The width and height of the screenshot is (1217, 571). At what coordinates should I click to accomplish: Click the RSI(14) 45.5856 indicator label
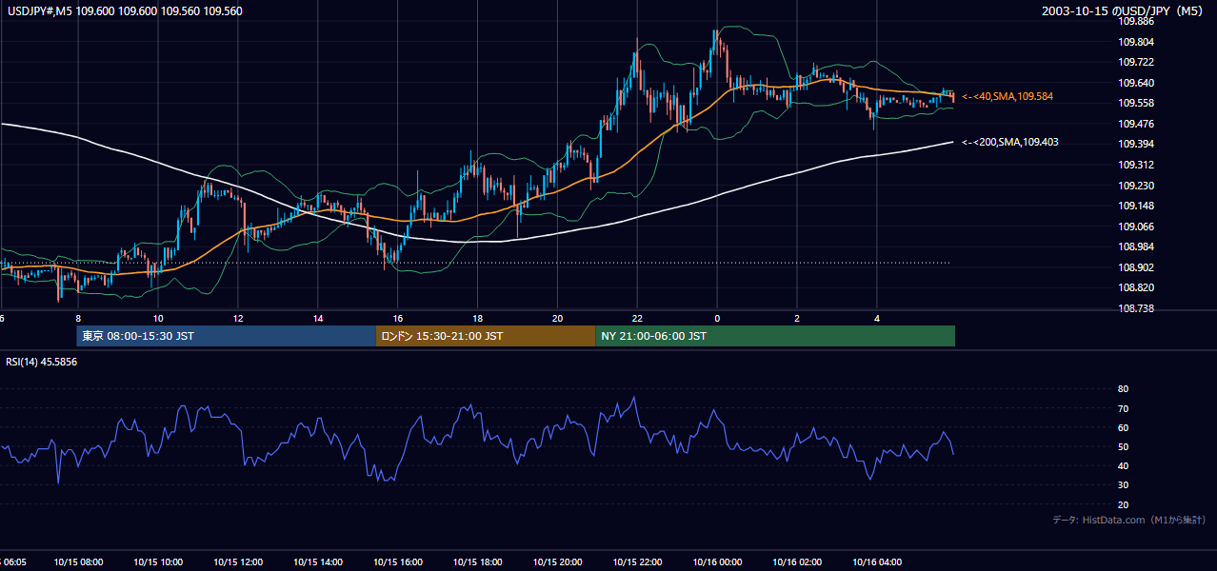41,363
